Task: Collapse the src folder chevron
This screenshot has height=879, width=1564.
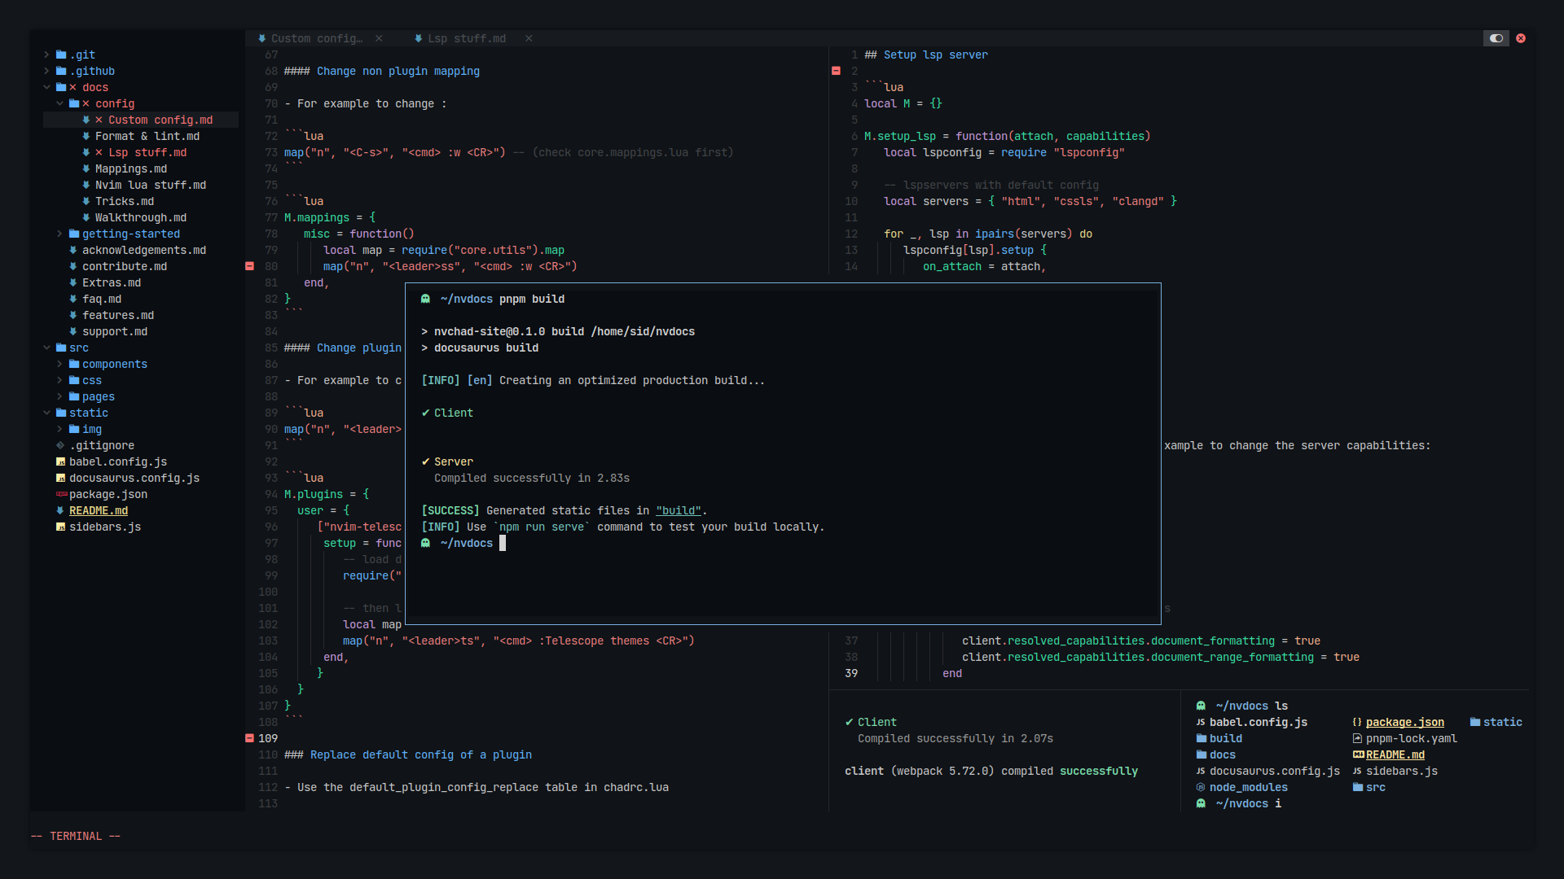Action: (x=46, y=348)
